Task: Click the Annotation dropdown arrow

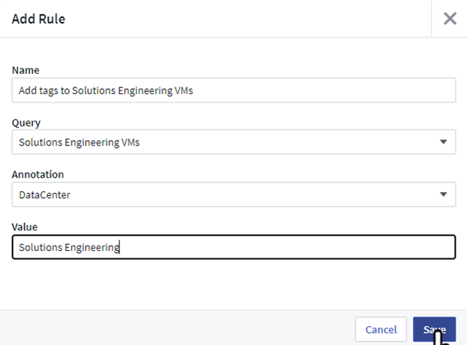Action: 443,194
